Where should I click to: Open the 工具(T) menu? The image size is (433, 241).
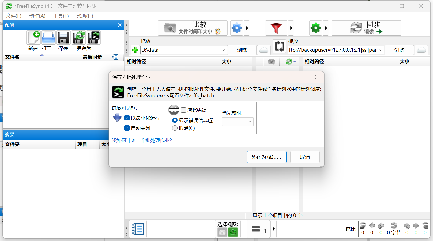[x=61, y=16]
